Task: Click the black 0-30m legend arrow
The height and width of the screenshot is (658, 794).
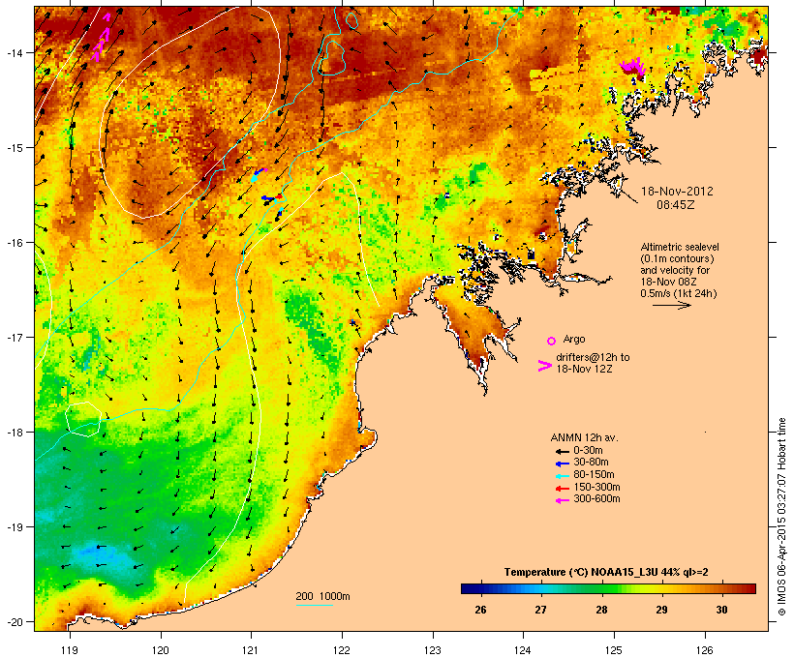Action: tap(562, 451)
